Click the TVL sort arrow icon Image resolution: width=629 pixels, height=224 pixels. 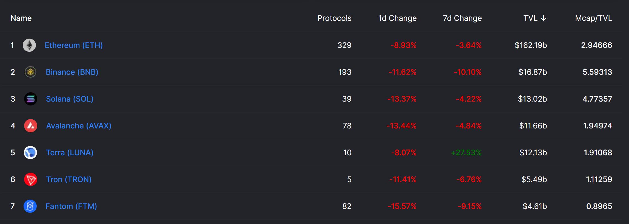click(544, 18)
